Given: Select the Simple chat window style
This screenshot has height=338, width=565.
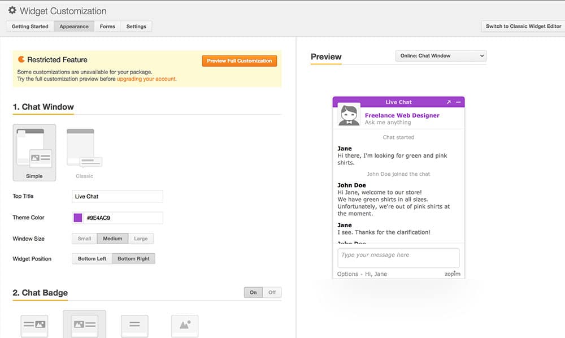Looking at the screenshot, I should [34, 150].
